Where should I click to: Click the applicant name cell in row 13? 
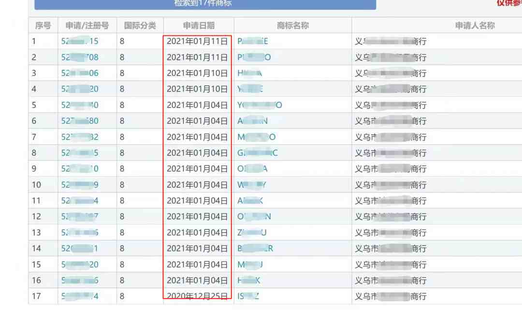[x=391, y=233]
